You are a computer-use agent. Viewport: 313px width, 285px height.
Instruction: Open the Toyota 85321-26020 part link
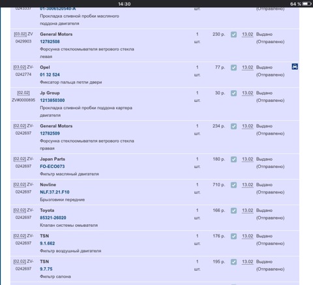pos(53,218)
